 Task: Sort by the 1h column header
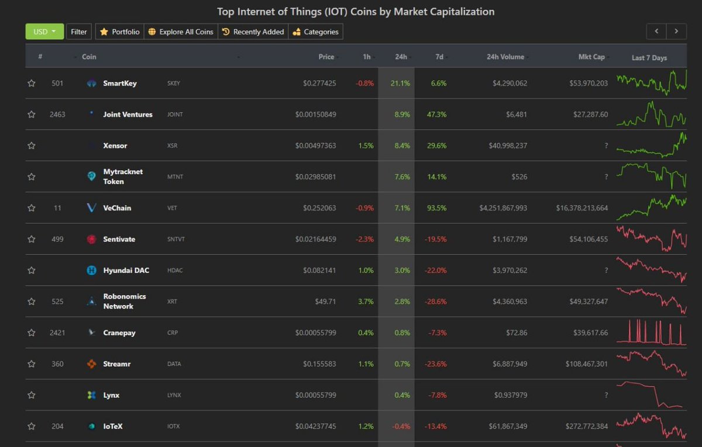click(367, 57)
